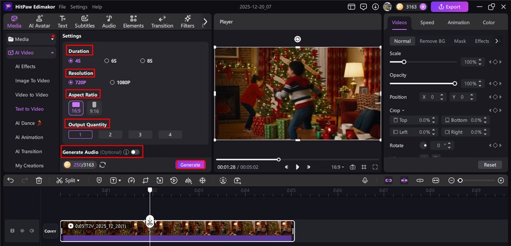The height and width of the screenshot is (246, 511).
Task: Open AI Dance
Action: coord(28,123)
